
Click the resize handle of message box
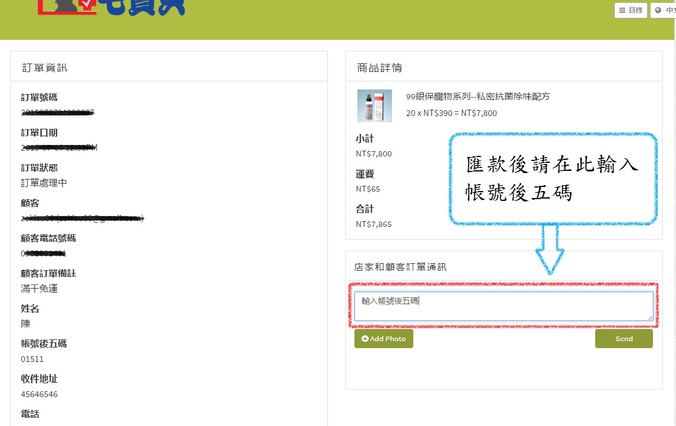pos(650,317)
